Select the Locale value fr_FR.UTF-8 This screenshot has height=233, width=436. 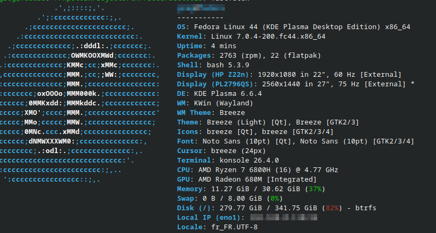[234, 227]
